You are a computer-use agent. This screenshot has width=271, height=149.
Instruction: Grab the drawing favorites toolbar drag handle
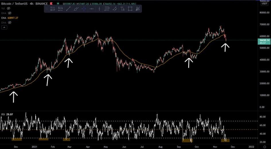[47, 9]
